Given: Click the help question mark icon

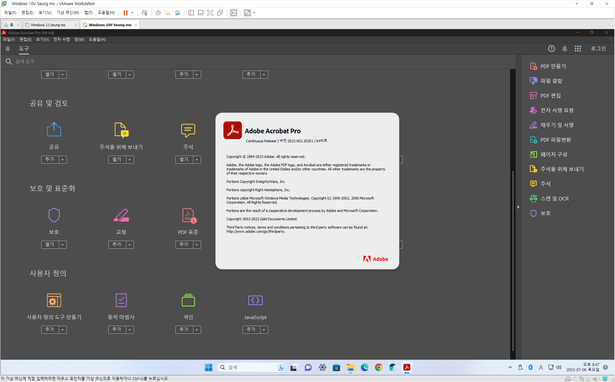Looking at the screenshot, I should coord(551,49).
